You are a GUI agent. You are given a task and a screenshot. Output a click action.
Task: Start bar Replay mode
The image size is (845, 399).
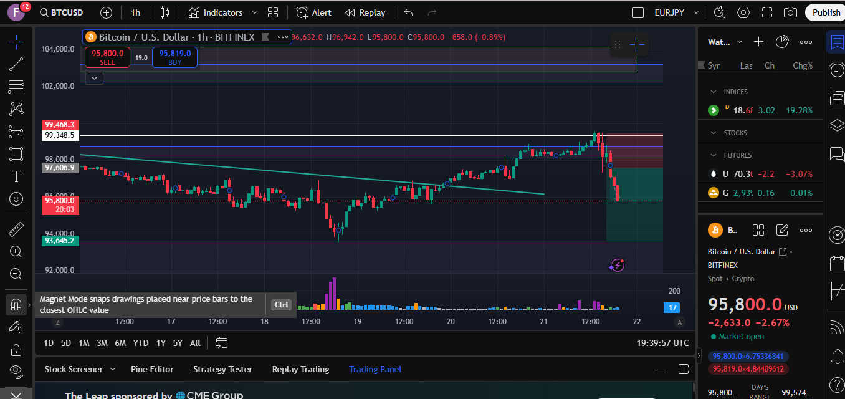366,12
